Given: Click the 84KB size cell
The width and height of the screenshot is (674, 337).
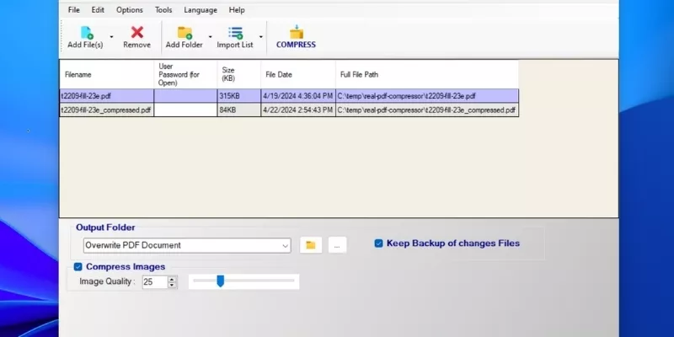Looking at the screenshot, I should point(239,110).
